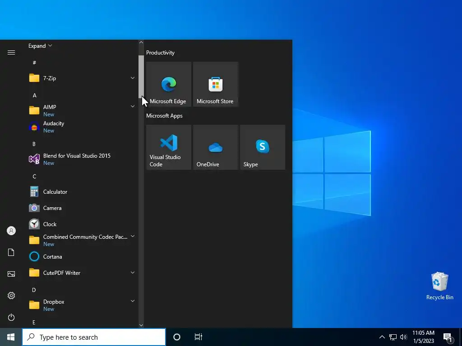Open the Camera app
Image resolution: width=462 pixels, height=346 pixels.
[x=82, y=208]
